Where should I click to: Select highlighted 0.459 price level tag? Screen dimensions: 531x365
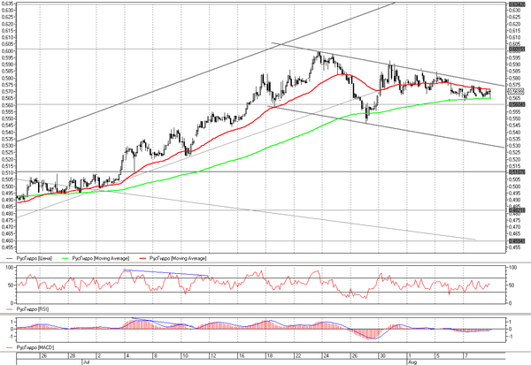coord(517,241)
